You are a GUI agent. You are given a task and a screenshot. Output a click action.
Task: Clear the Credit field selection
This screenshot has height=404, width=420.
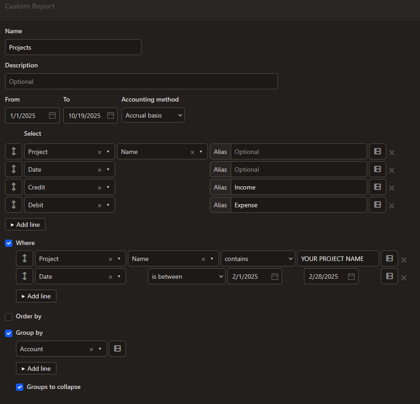(x=99, y=188)
